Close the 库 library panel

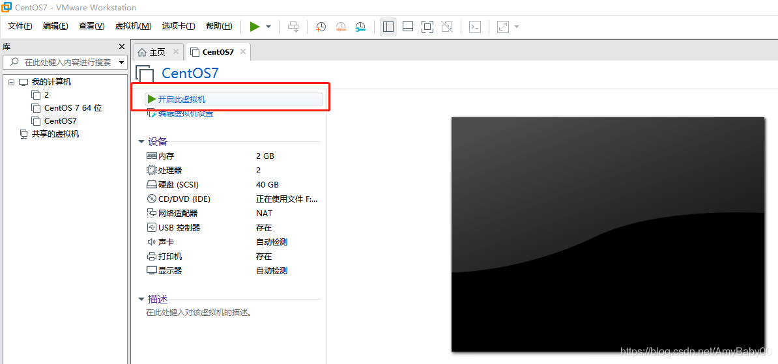tap(122, 47)
